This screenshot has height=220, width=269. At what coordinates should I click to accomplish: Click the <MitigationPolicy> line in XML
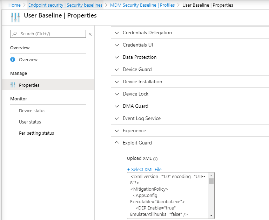click(149, 189)
